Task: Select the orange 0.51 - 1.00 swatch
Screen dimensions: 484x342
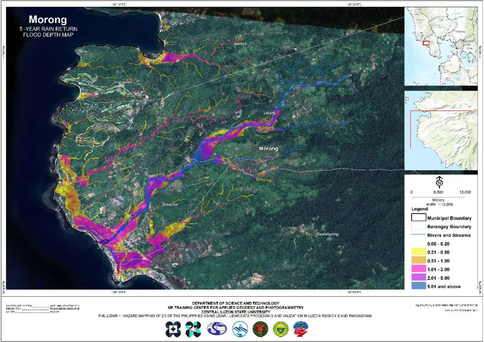Action: [x=417, y=261]
